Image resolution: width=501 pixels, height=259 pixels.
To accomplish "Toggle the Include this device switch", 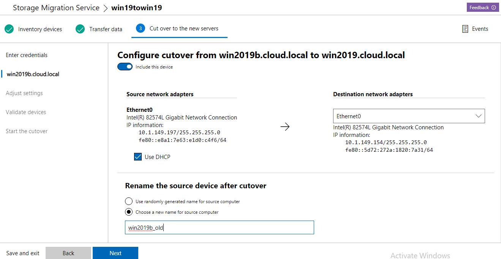I will [125, 67].
